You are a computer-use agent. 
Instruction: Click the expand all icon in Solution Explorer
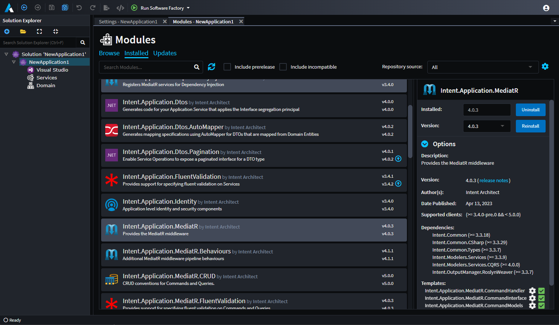[x=39, y=32]
